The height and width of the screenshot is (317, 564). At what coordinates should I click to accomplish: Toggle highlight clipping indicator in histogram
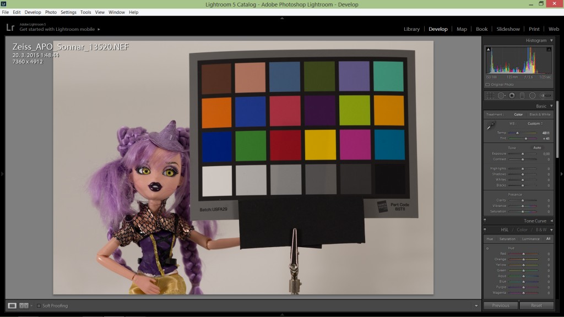pyautogui.click(x=549, y=49)
